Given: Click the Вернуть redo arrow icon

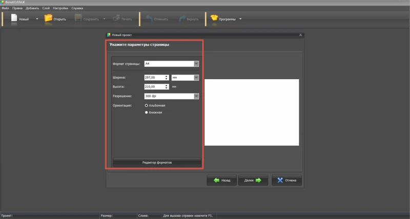Looking at the screenshot, I should [x=182, y=18].
